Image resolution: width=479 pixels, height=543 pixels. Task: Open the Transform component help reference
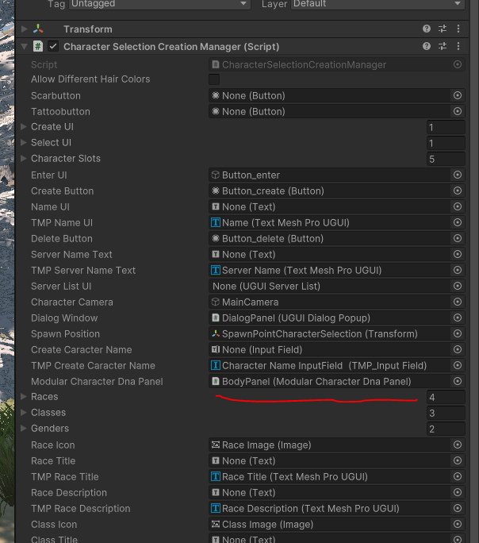coord(427,29)
